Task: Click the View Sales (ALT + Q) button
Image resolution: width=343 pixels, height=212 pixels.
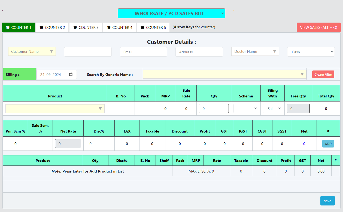Action: click(318, 27)
